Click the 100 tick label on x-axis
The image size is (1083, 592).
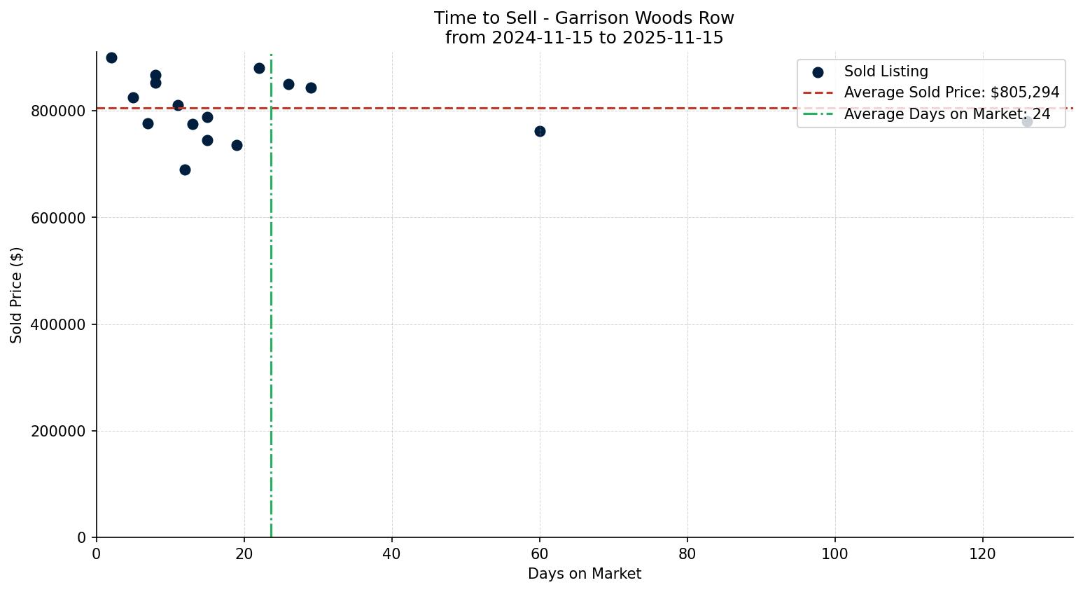[x=834, y=554]
